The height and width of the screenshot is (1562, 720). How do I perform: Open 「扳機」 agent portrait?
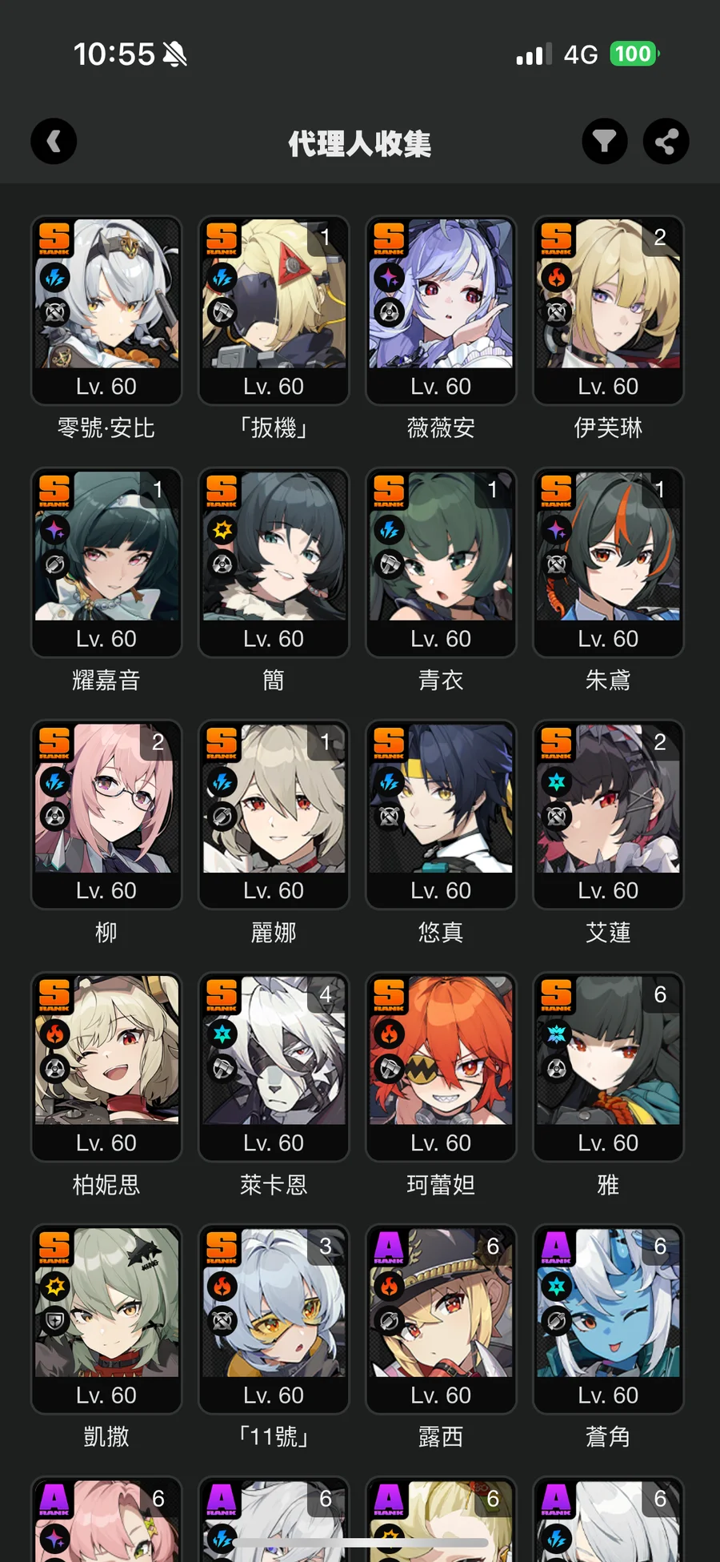[x=274, y=294]
